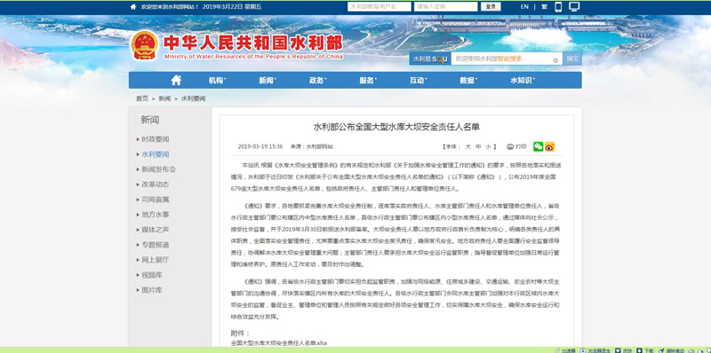Open 司局直属 in the sidebar

[x=155, y=200]
